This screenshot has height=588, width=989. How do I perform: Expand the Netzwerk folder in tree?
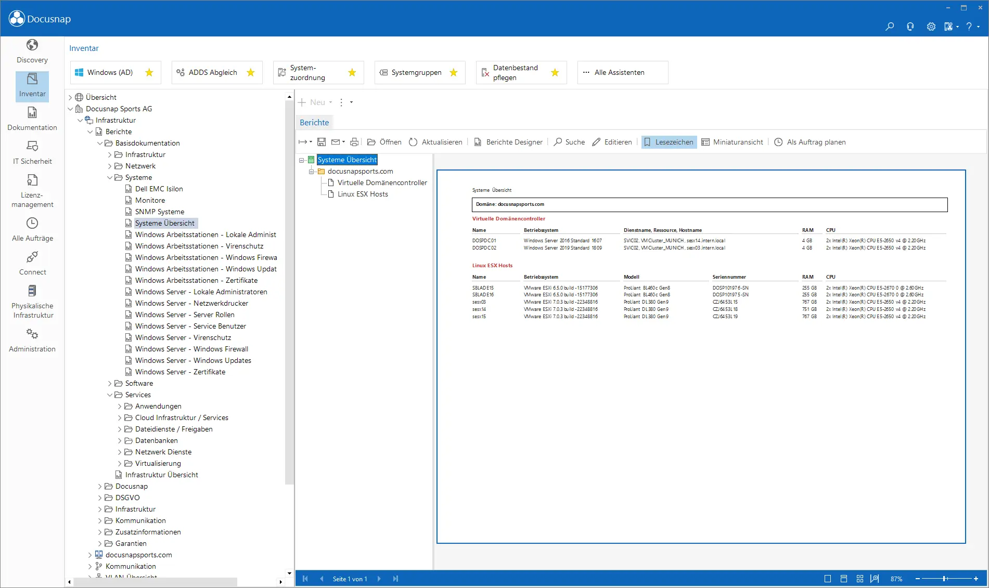(110, 166)
